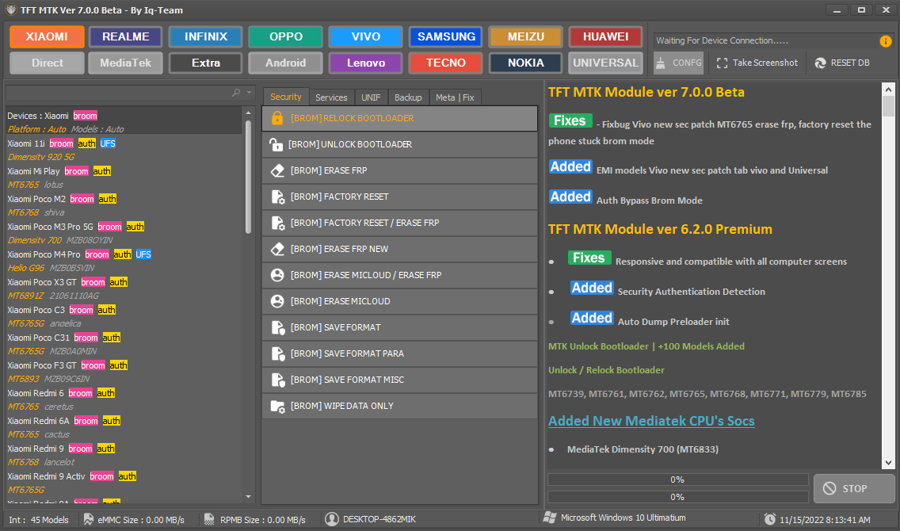This screenshot has height=531, width=900.
Task: Click the file icon beside SAVE FORMAT MISC
Action: (278, 380)
